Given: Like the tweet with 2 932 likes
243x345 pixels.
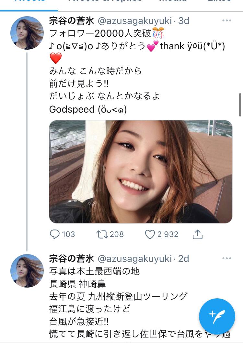Looking at the screenshot, I should click(150, 234).
